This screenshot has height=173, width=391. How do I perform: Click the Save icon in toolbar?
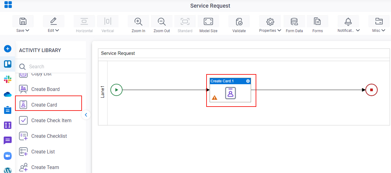pos(23,21)
